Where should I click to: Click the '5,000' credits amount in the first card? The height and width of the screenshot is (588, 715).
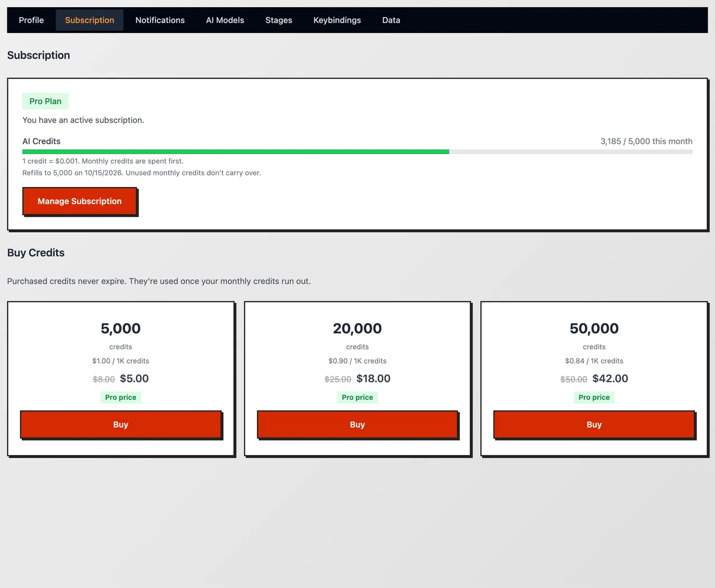pyautogui.click(x=121, y=328)
